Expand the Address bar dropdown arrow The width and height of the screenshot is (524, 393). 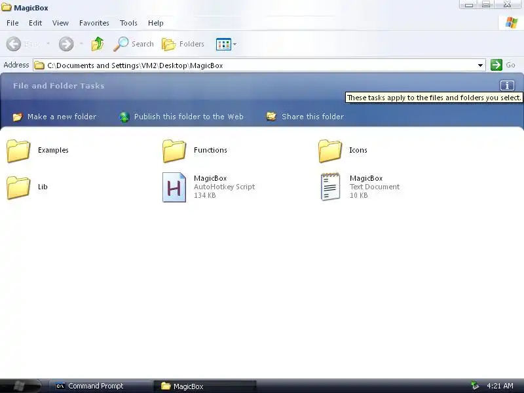(480, 65)
